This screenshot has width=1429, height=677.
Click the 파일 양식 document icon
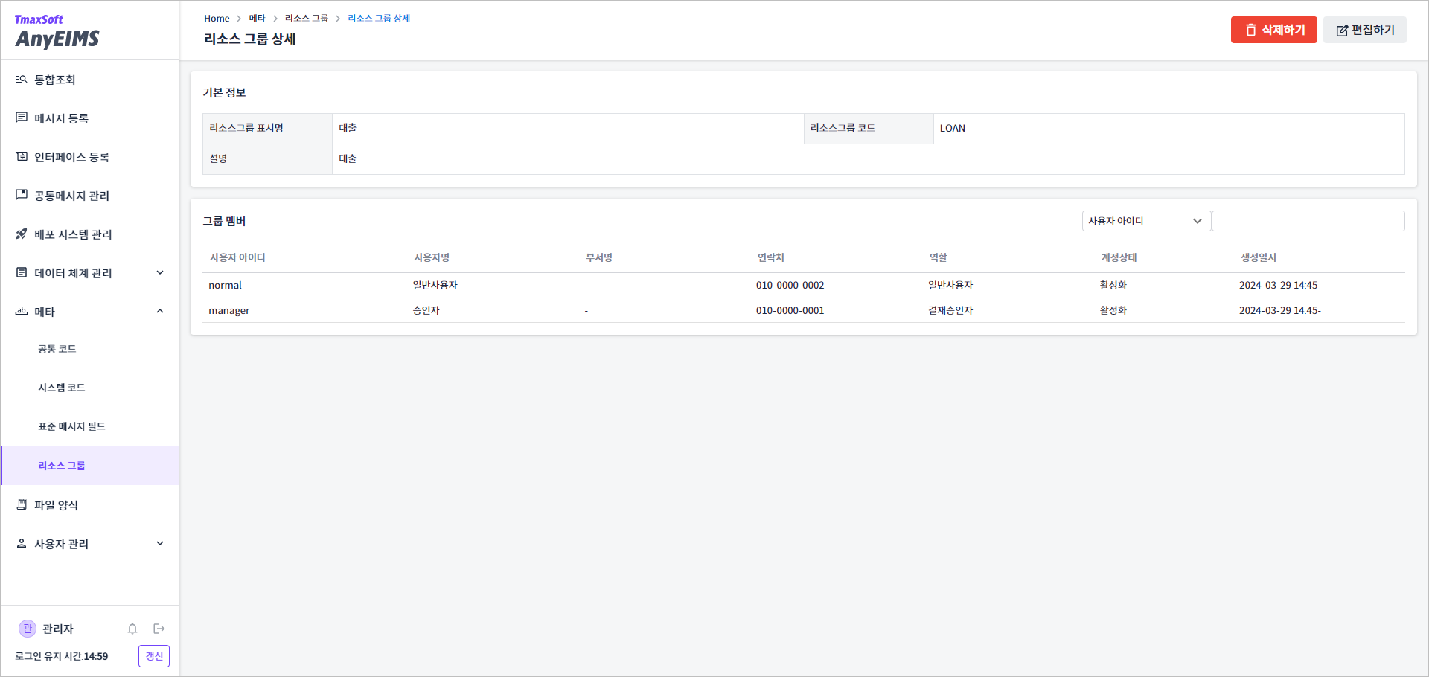pyautogui.click(x=22, y=505)
